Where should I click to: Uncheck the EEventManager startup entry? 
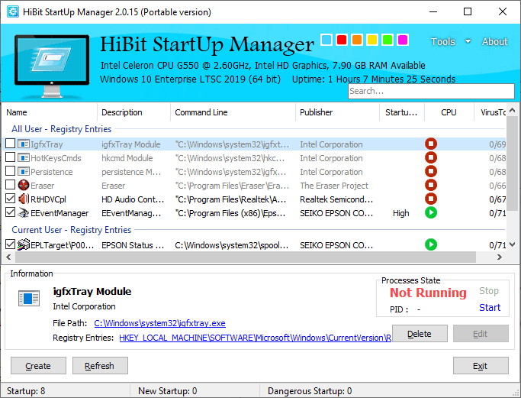coord(11,212)
